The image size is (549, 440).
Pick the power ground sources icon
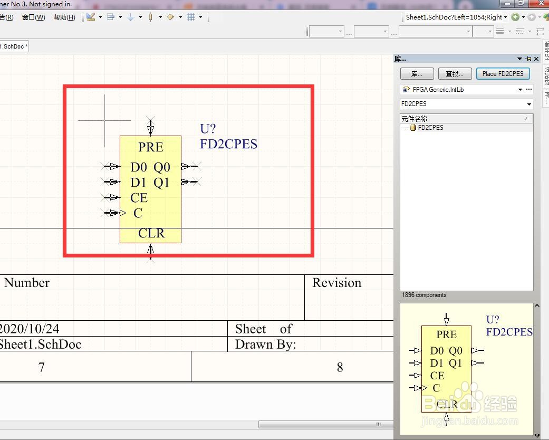point(131,17)
